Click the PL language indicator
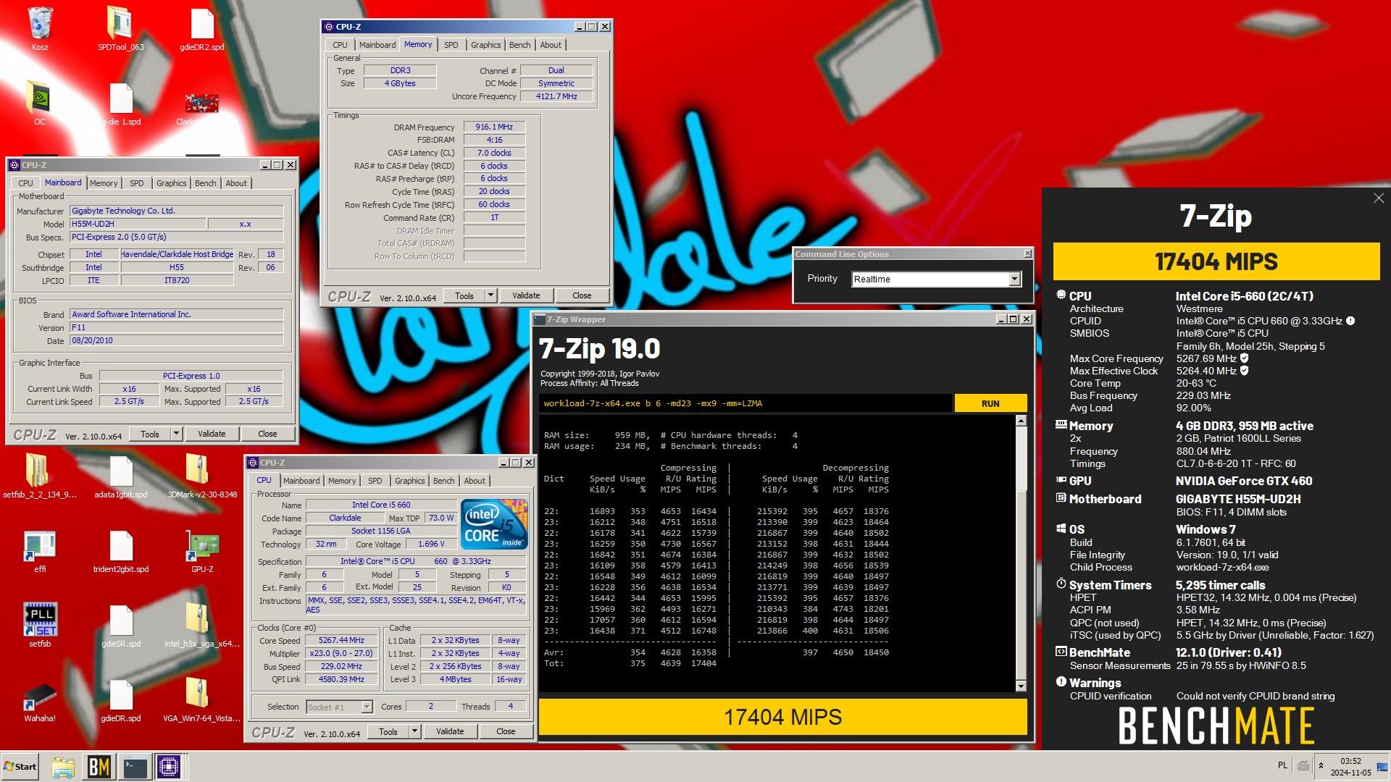 [1282, 766]
